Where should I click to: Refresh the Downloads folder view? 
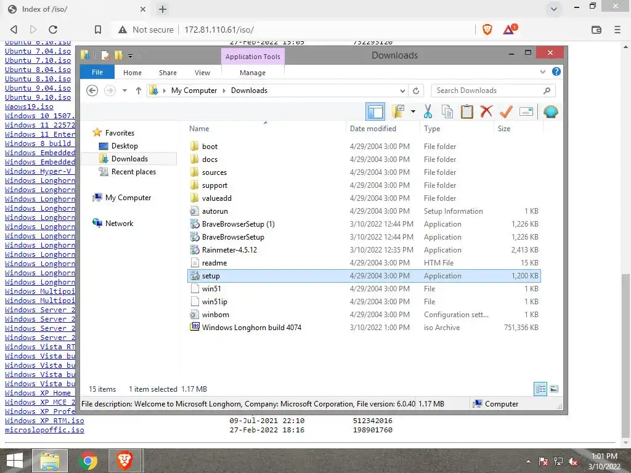click(x=416, y=91)
